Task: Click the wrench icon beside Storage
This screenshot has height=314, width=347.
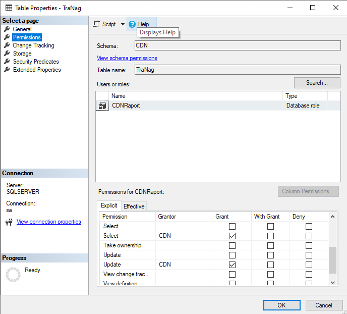Action: click(x=7, y=54)
